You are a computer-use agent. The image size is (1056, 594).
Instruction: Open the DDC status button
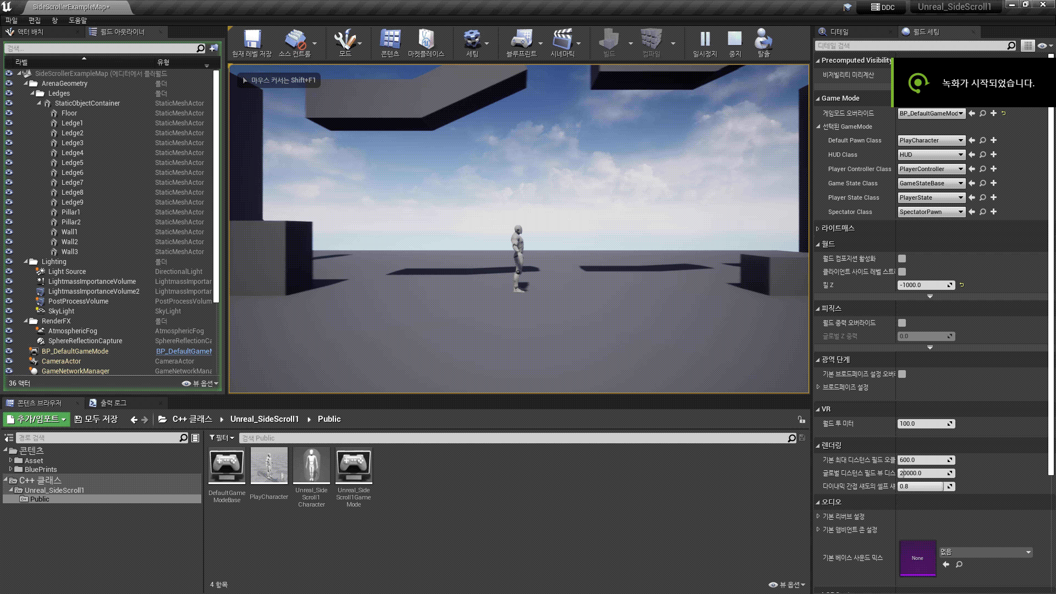pyautogui.click(x=883, y=7)
